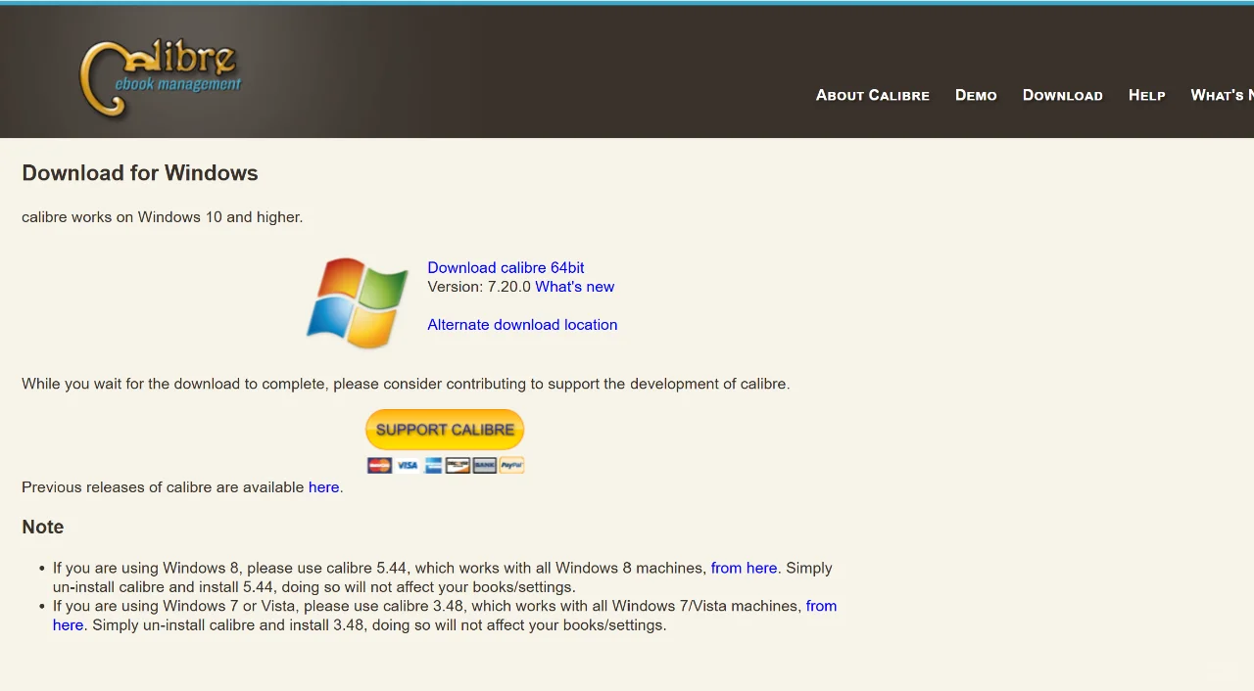The image size is (1254, 691).
Task: Open the Help menu item
Action: (x=1147, y=95)
